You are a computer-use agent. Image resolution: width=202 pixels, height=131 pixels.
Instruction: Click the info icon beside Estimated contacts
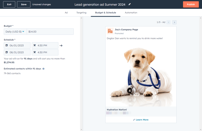[43, 69]
